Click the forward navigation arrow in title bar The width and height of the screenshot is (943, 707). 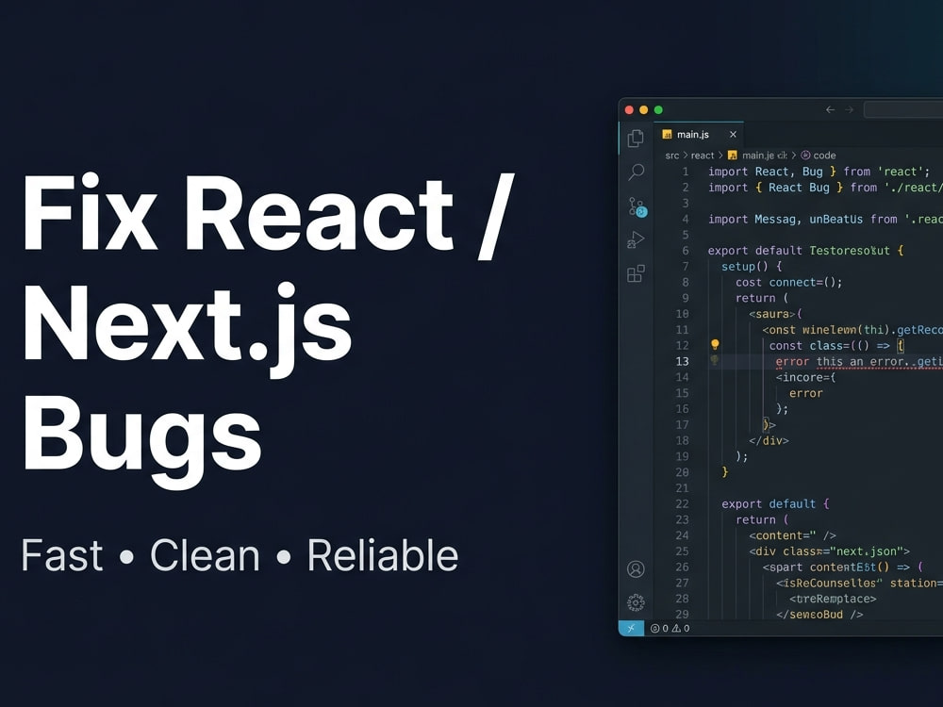850,109
